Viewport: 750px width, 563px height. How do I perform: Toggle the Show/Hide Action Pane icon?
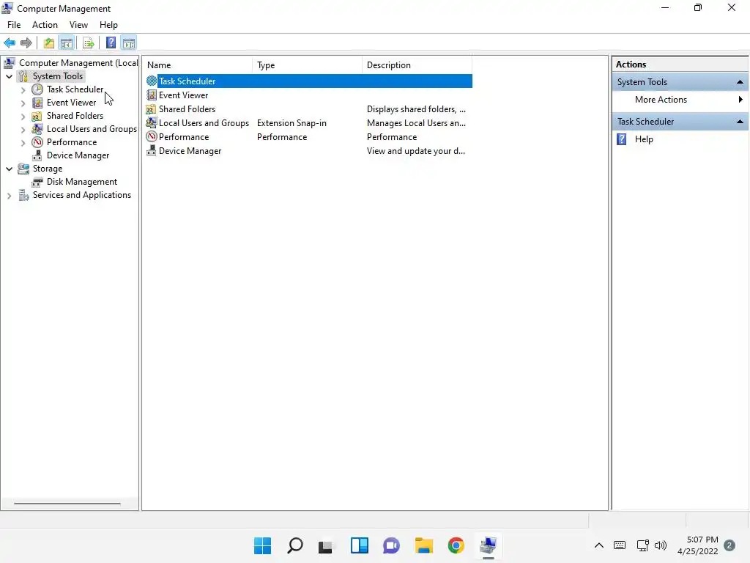click(x=129, y=43)
